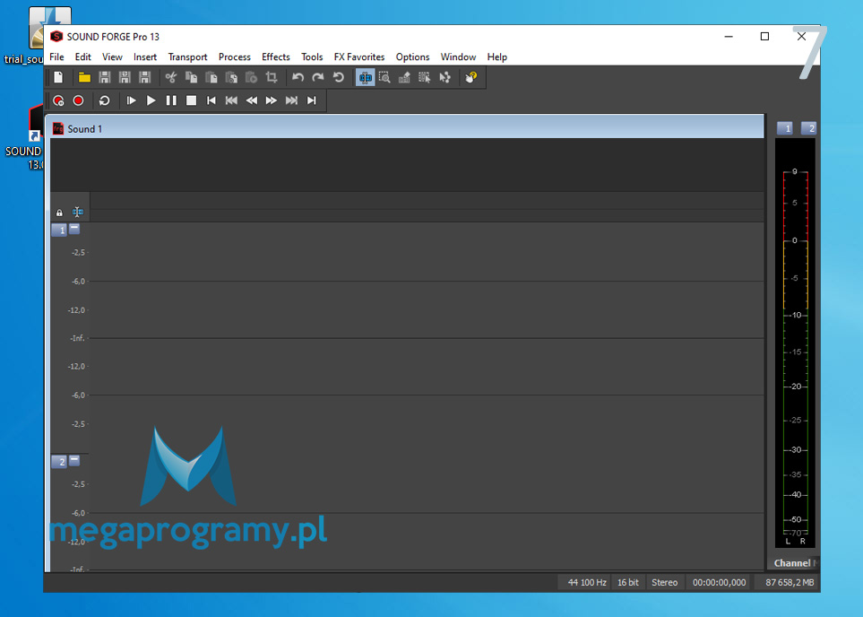Click the Arm and Record button

click(x=58, y=100)
